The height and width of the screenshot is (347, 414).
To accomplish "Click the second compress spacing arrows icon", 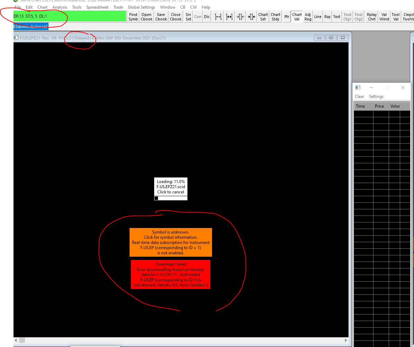I will coord(251,17).
